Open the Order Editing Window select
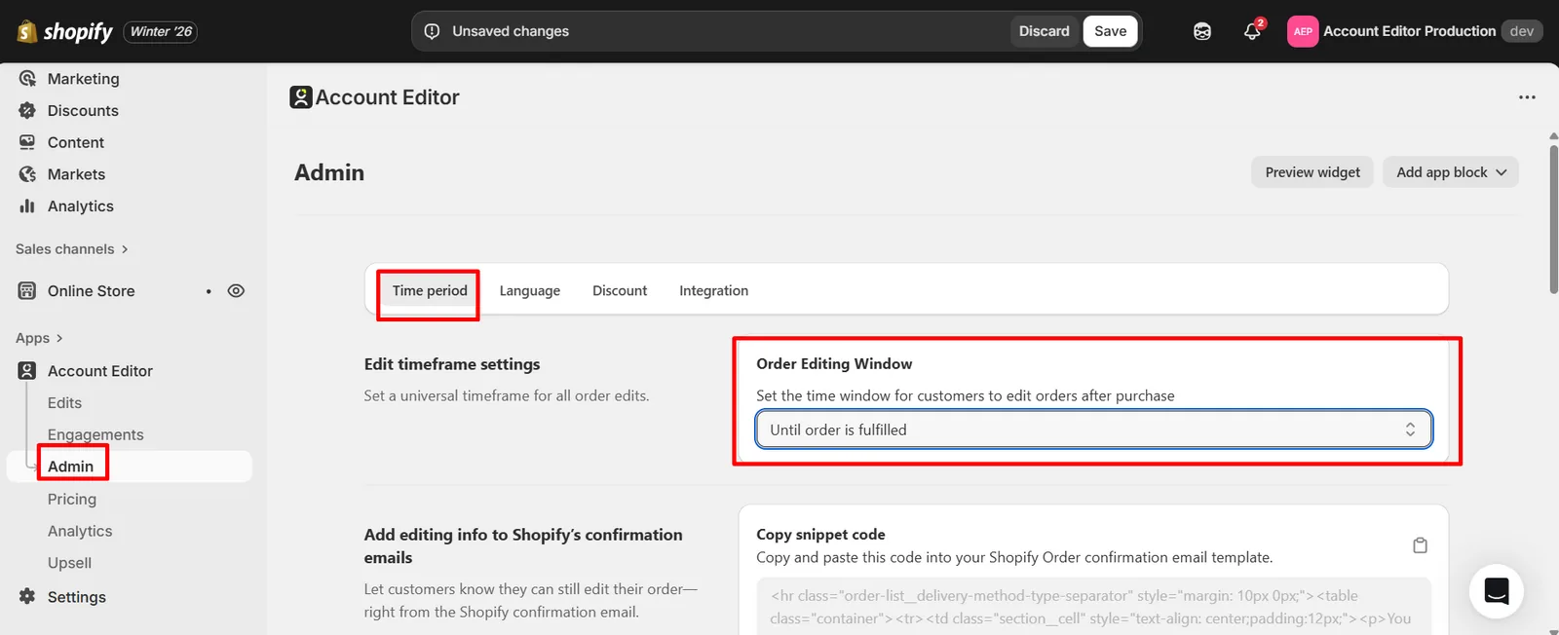This screenshot has height=635, width=1559. pyautogui.click(x=1093, y=430)
